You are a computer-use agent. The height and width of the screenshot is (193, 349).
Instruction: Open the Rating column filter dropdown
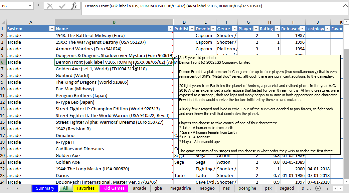point(277,29)
